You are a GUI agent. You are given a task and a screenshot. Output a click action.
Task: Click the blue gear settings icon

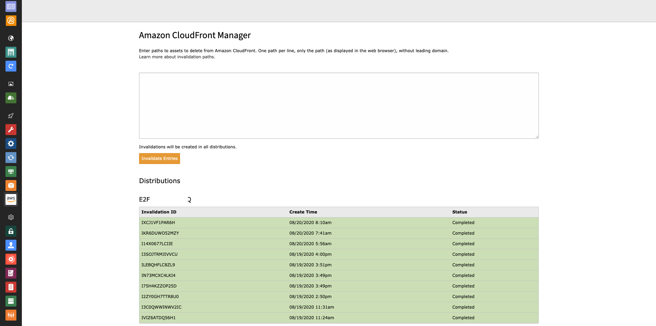(x=11, y=144)
